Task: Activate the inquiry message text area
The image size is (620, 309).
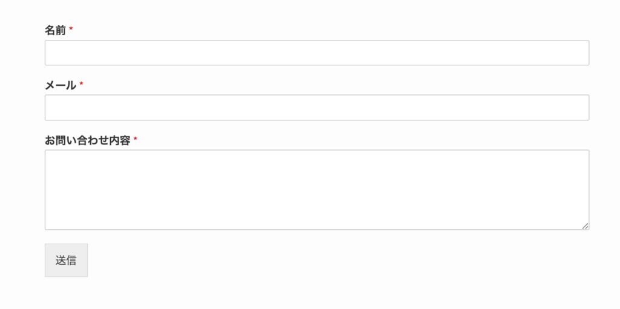Action: click(317, 190)
